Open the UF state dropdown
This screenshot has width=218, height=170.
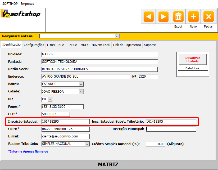[50, 99]
